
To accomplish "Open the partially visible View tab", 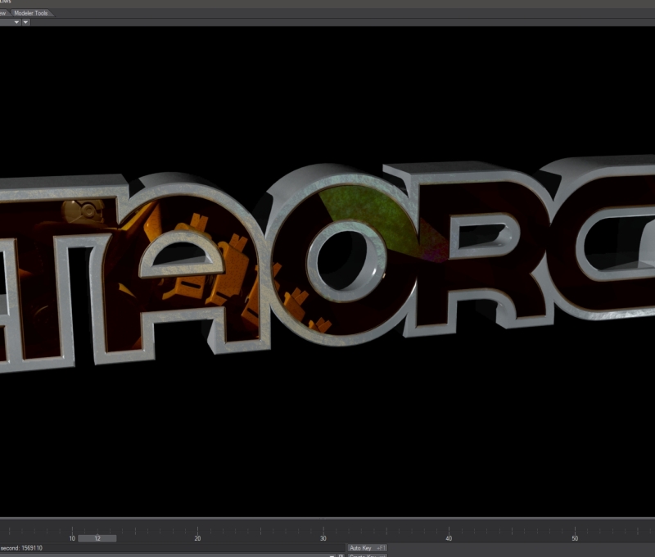I will (x=3, y=13).
